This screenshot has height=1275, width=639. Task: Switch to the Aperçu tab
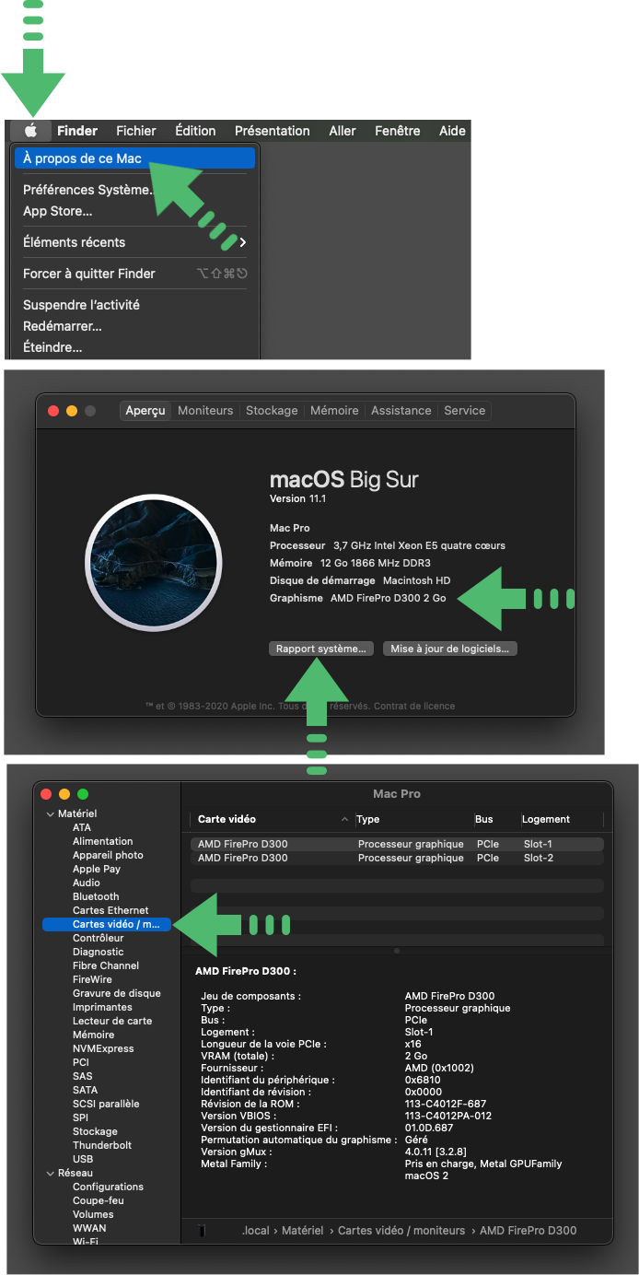[x=145, y=411]
